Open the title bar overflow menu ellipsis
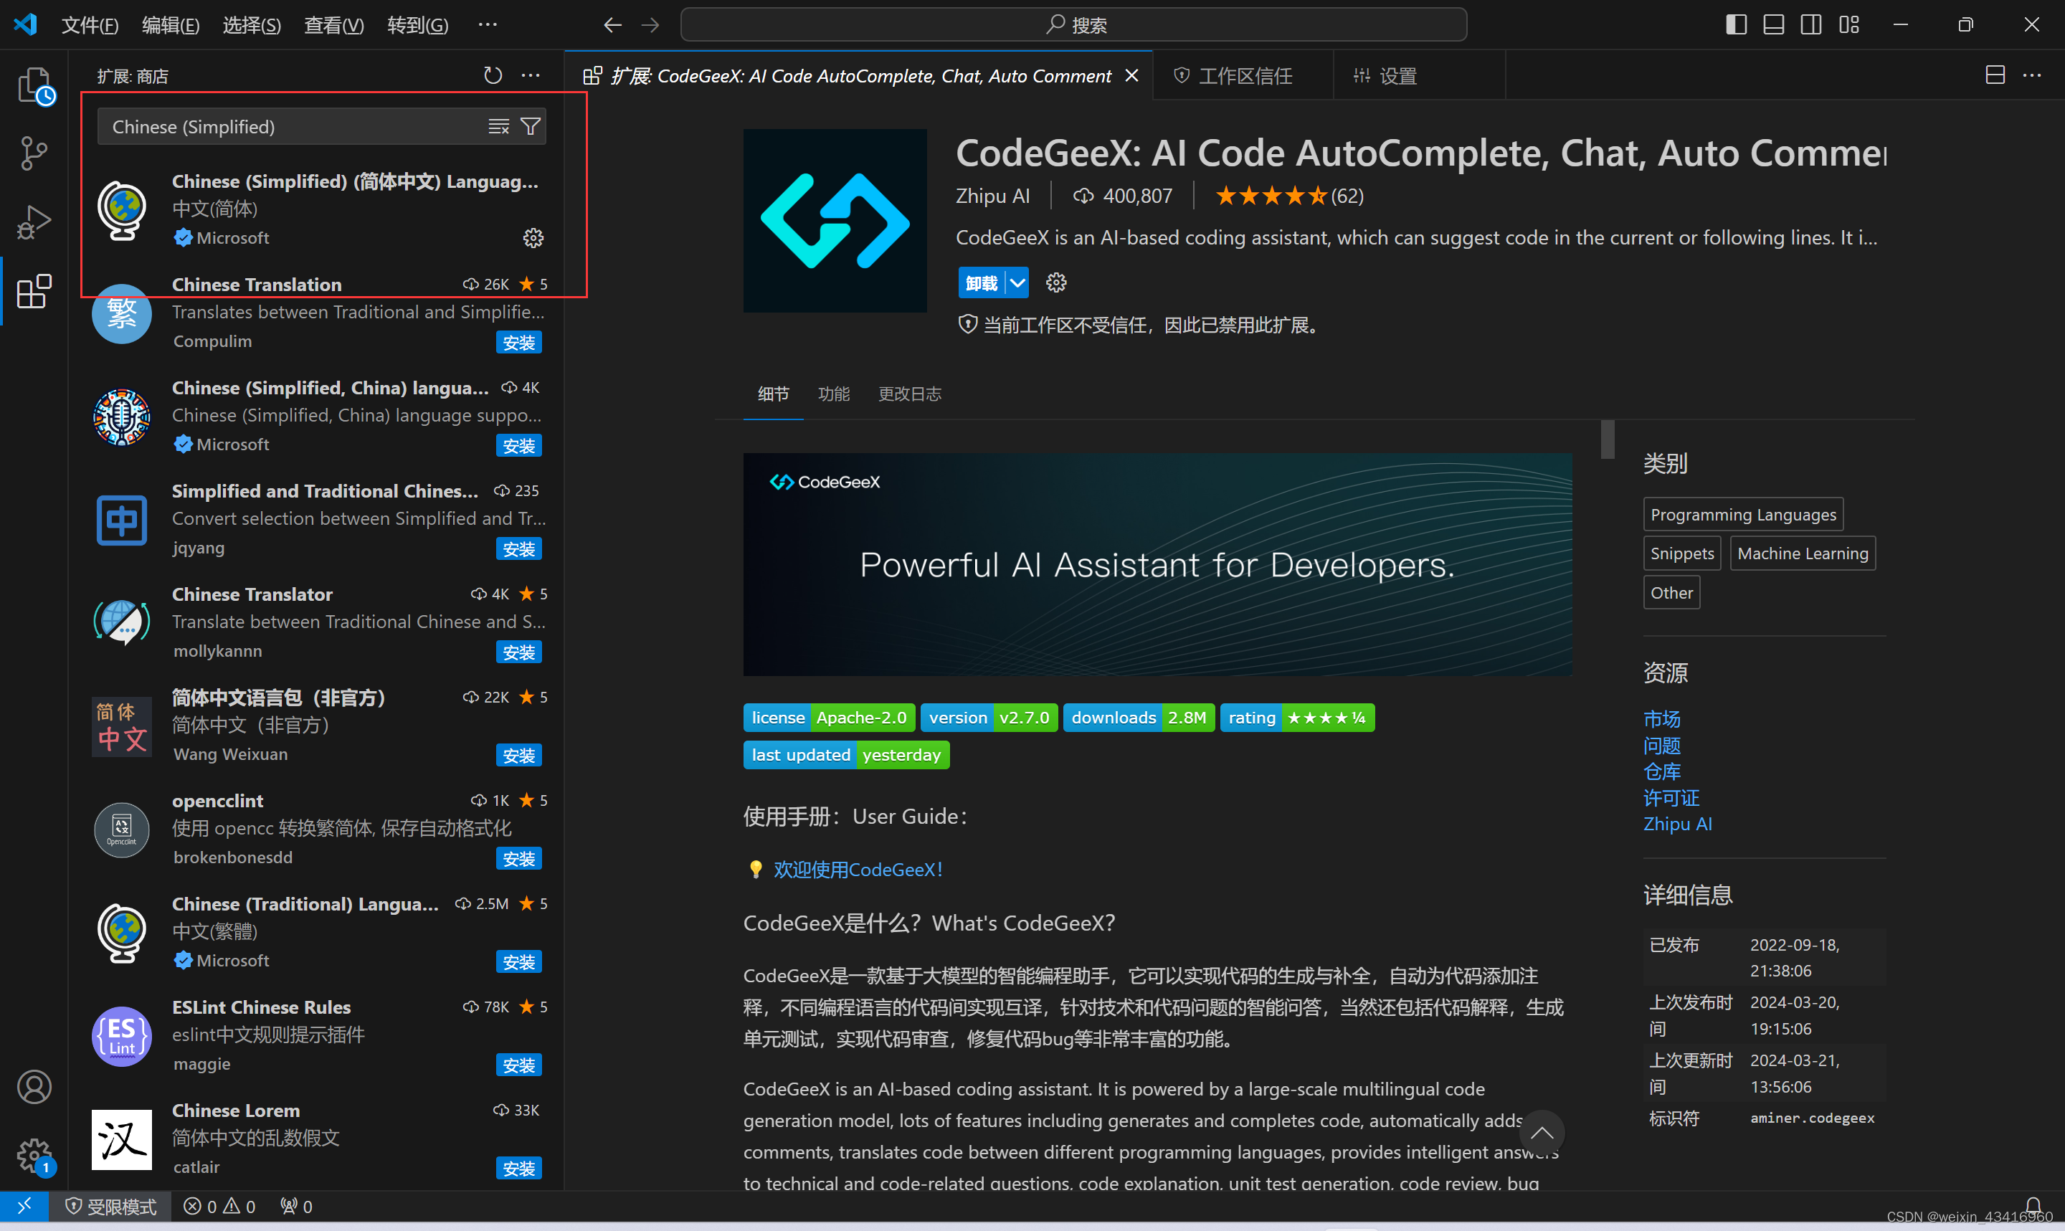 (488, 25)
